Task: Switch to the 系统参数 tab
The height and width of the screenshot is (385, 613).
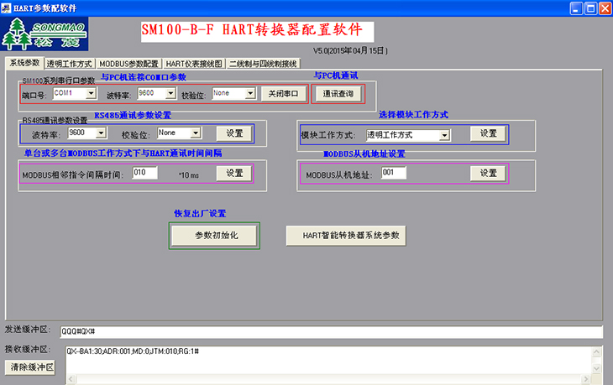Action: tap(24, 63)
